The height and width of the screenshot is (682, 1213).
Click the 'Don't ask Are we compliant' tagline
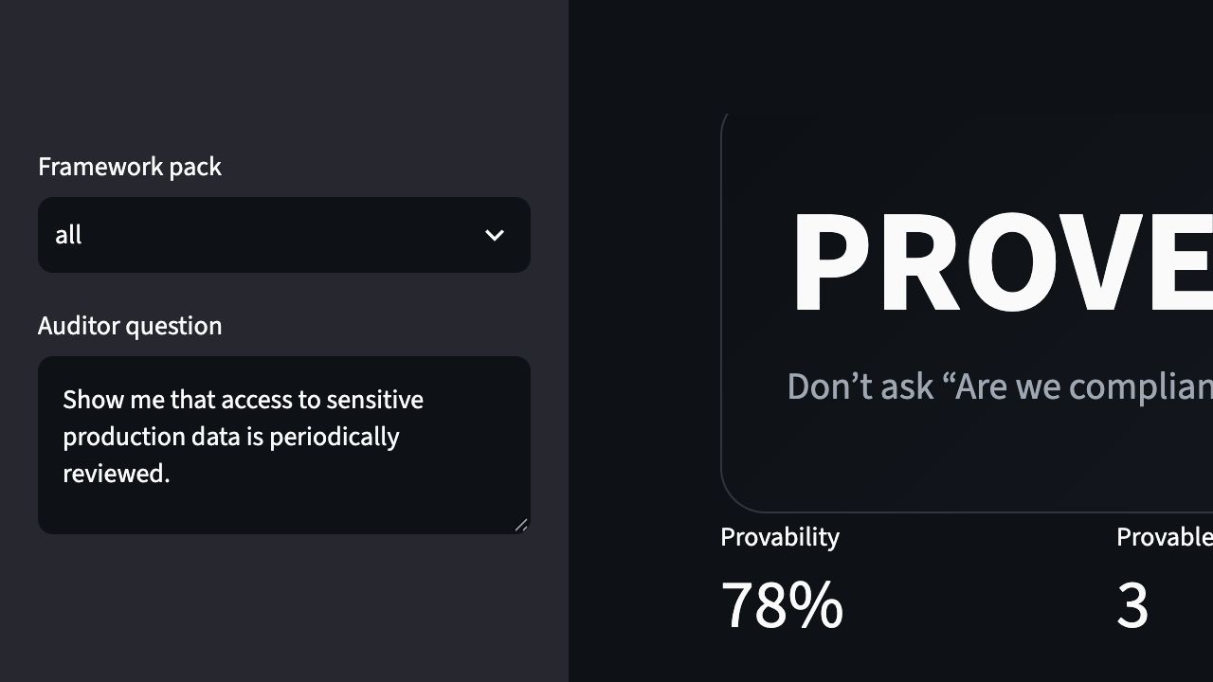[x=1000, y=386]
